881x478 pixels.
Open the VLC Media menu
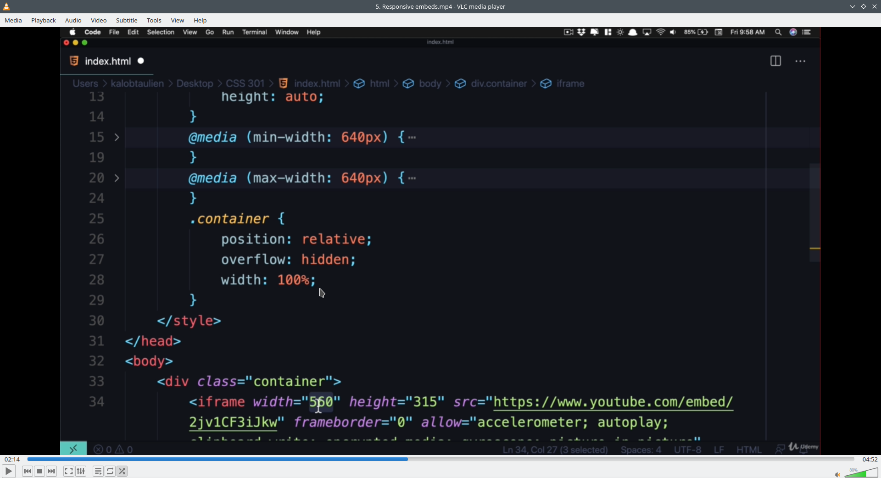pyautogui.click(x=13, y=20)
